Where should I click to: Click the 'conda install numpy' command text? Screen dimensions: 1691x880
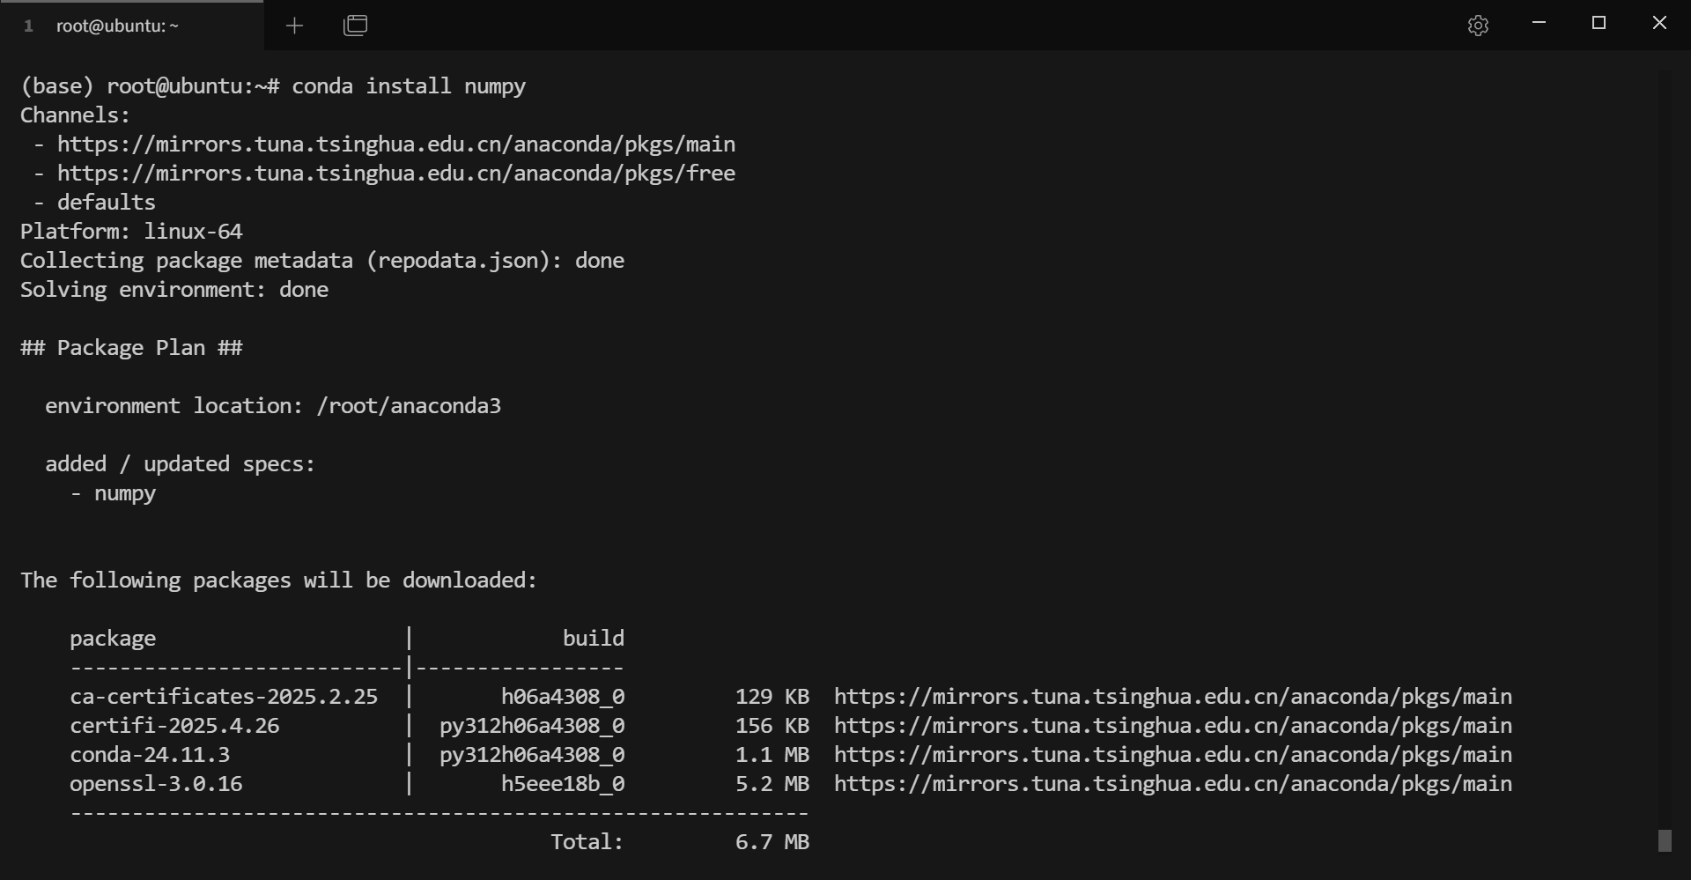[409, 86]
